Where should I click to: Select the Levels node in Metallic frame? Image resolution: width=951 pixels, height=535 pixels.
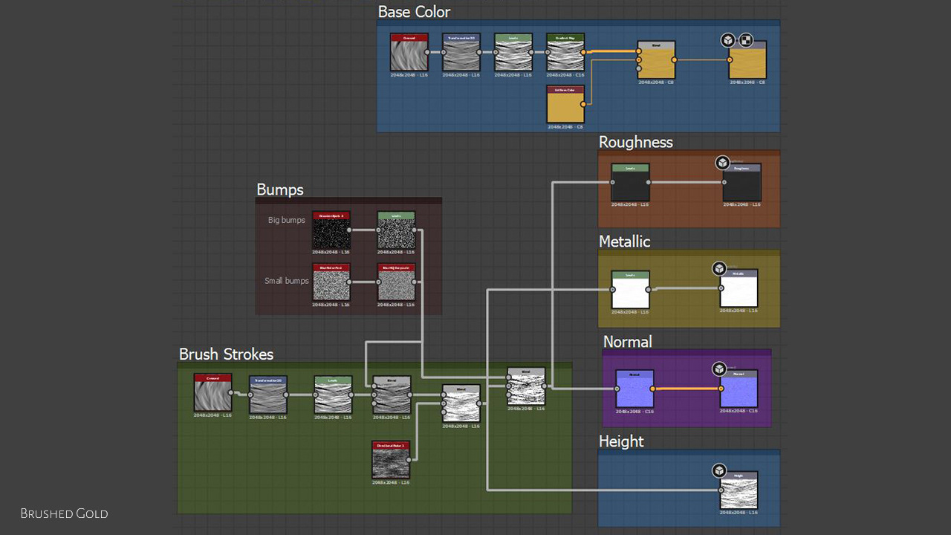pyautogui.click(x=630, y=290)
